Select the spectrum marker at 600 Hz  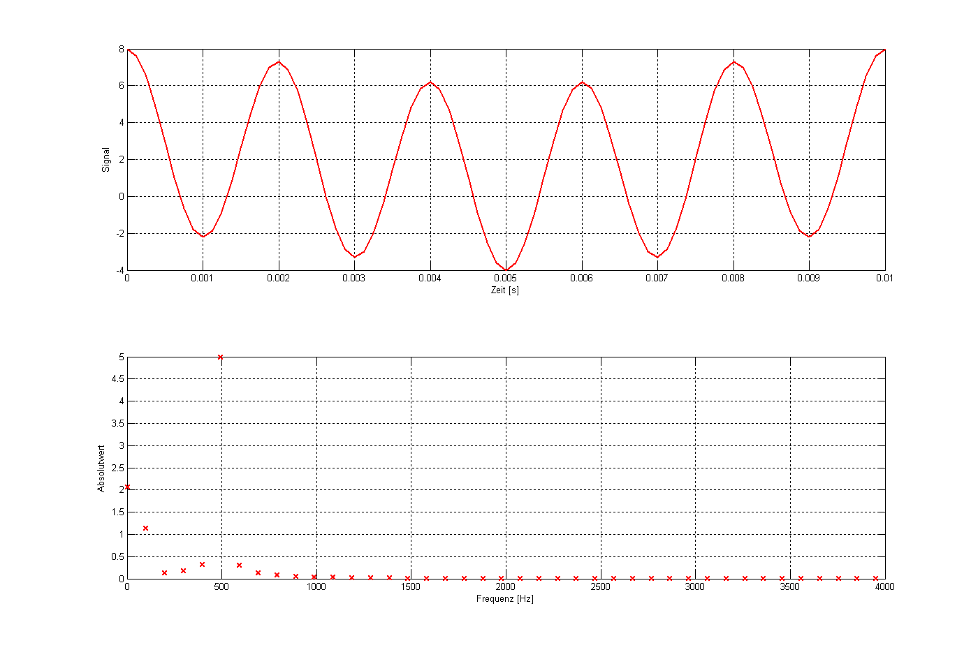(239, 566)
